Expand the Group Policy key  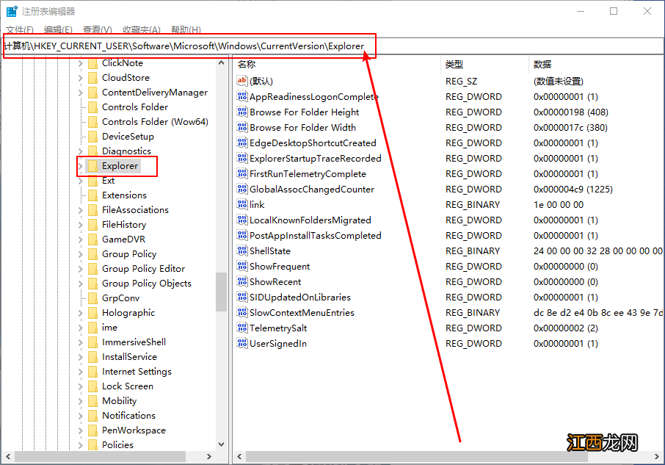(80, 254)
